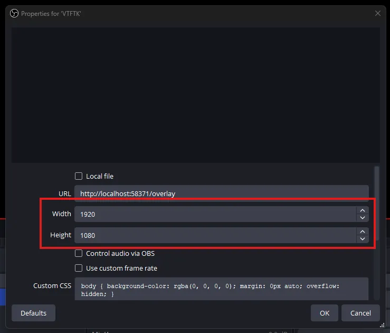The image size is (390, 333).
Task: Cancel the properties changes
Action: tap(360, 313)
